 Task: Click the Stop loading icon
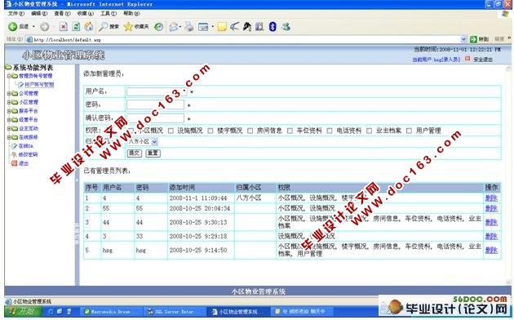pyautogui.click(x=64, y=27)
